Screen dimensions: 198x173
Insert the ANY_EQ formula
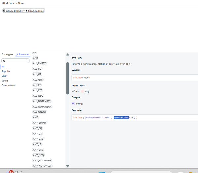coord(38,128)
